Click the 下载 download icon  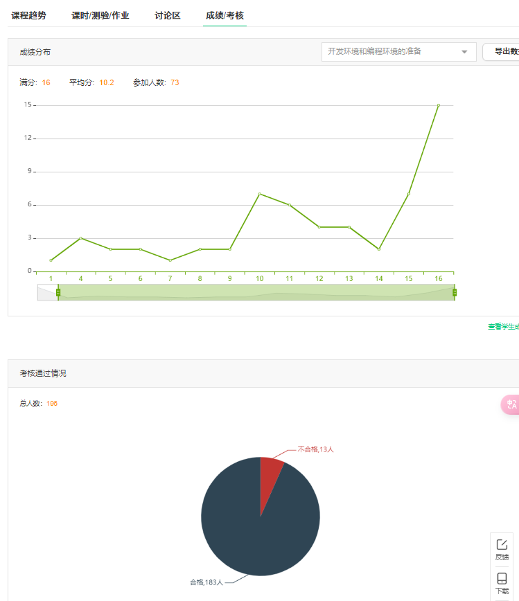tap(502, 584)
